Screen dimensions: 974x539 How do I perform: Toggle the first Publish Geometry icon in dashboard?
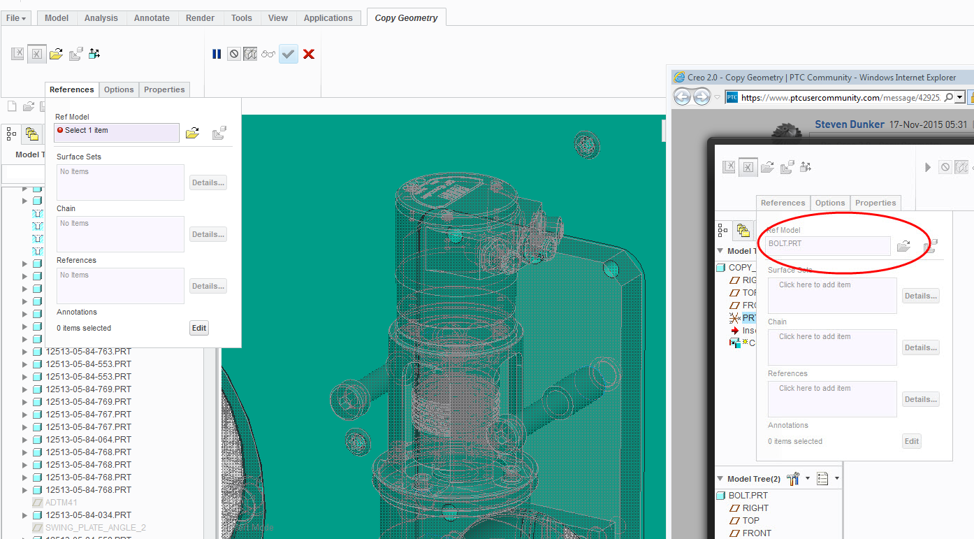[x=18, y=54]
